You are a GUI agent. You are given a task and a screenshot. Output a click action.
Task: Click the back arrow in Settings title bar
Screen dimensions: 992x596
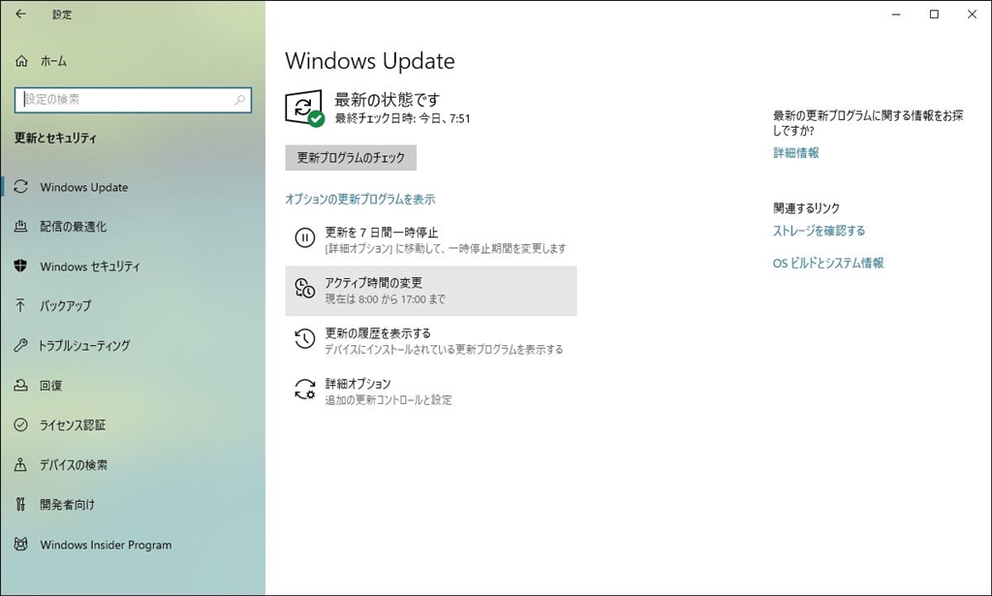[21, 14]
